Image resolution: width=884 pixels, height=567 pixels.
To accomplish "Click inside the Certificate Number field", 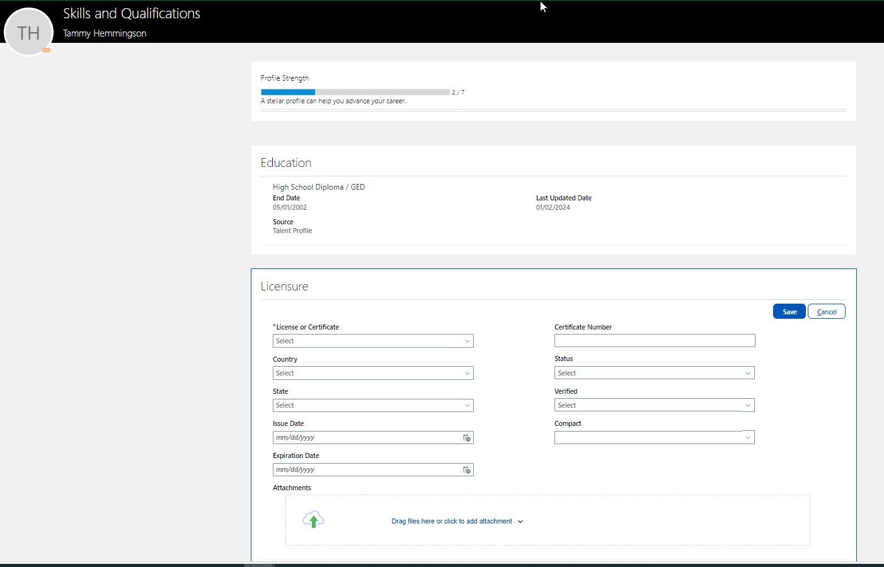I will click(654, 340).
